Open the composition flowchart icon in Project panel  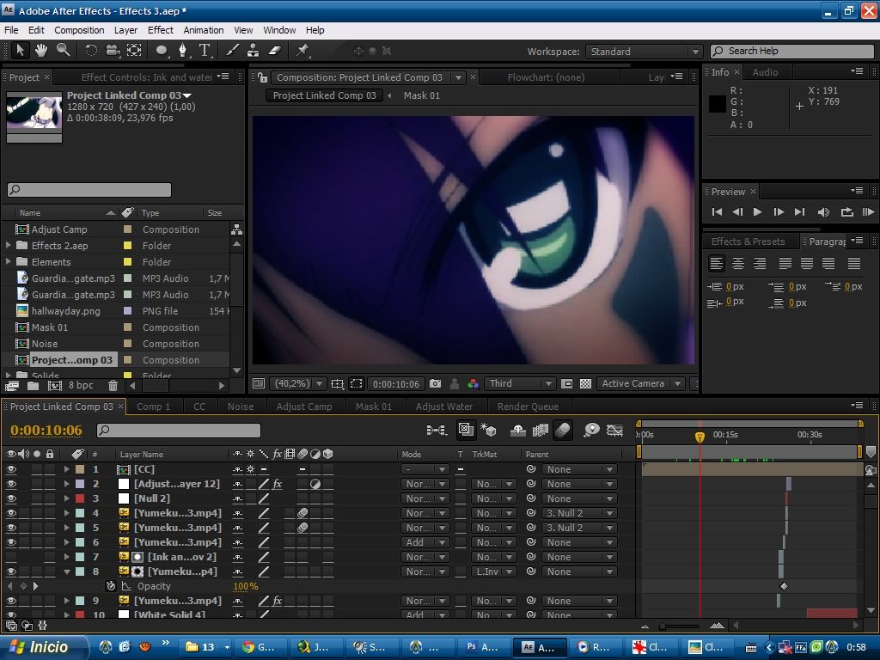(x=237, y=229)
